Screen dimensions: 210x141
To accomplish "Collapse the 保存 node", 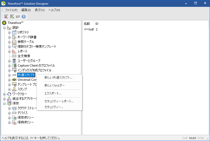I will (x=4, y=104).
